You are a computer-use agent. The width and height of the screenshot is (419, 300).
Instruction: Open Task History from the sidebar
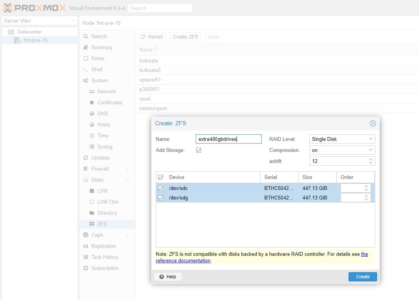point(85,257)
